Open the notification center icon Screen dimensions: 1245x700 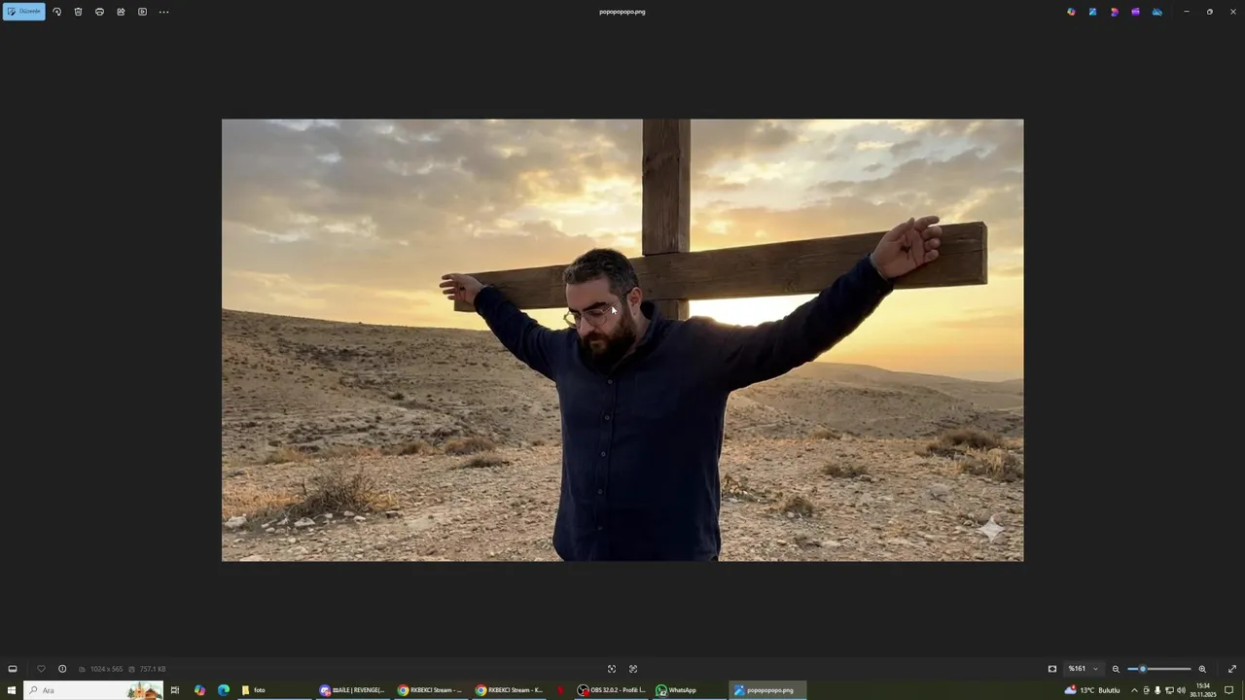click(x=1229, y=690)
